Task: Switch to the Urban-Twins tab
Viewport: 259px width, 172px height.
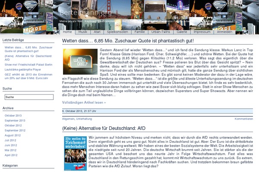Action: [x=161, y=32]
